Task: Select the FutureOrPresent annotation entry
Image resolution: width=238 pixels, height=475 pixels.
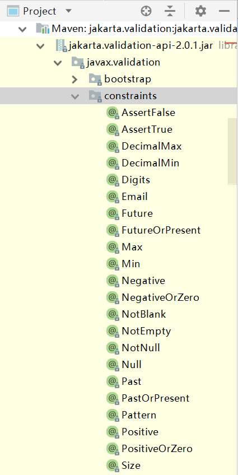Action: click(161, 230)
